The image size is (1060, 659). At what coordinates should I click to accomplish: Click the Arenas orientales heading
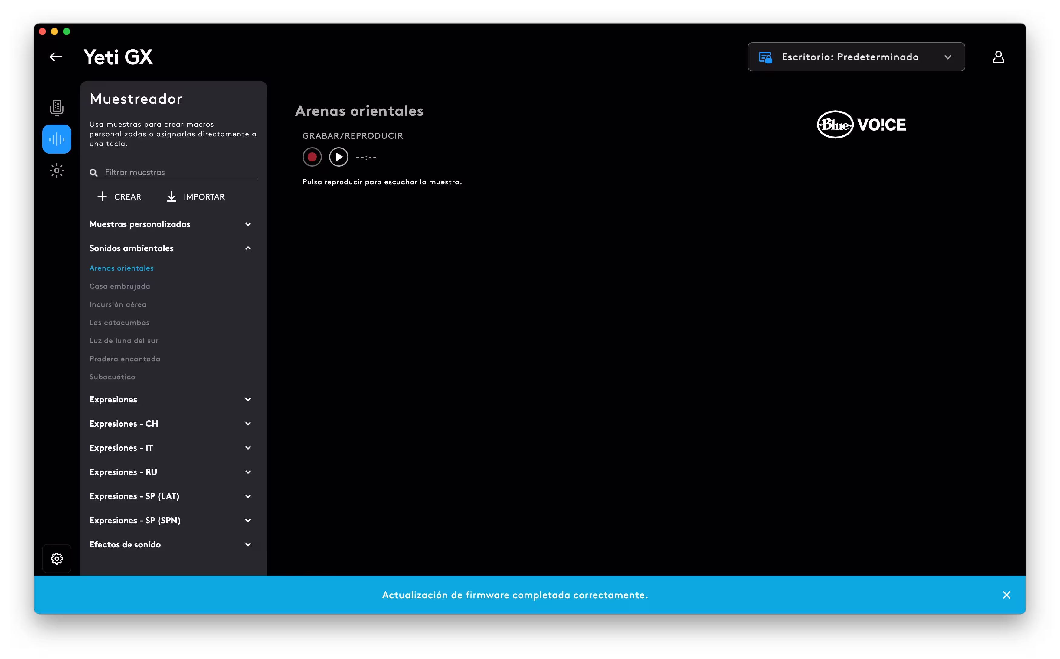coord(359,111)
